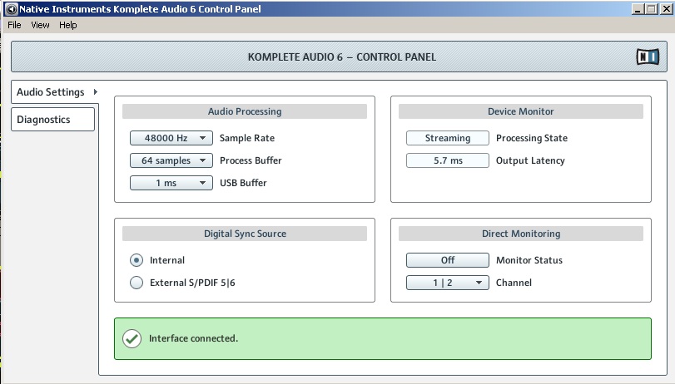The image size is (675, 384).
Task: Click the Native Instruments NI logo icon
Action: pos(648,57)
